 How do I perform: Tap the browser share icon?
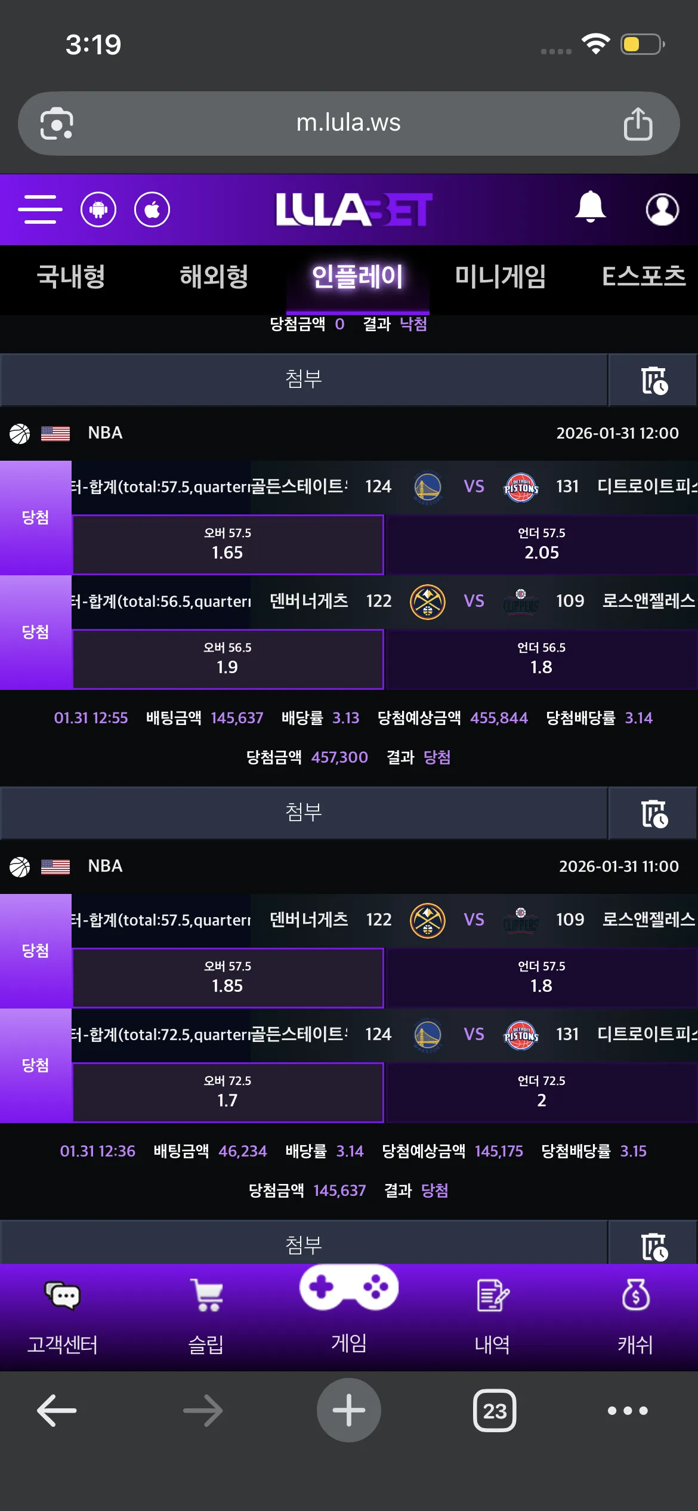(638, 124)
